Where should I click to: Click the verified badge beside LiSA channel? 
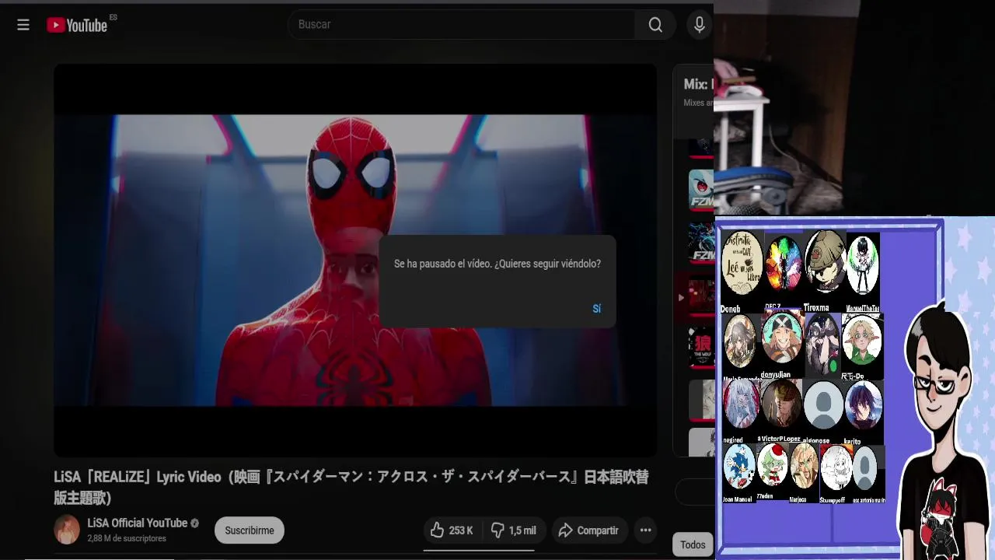pos(195,523)
